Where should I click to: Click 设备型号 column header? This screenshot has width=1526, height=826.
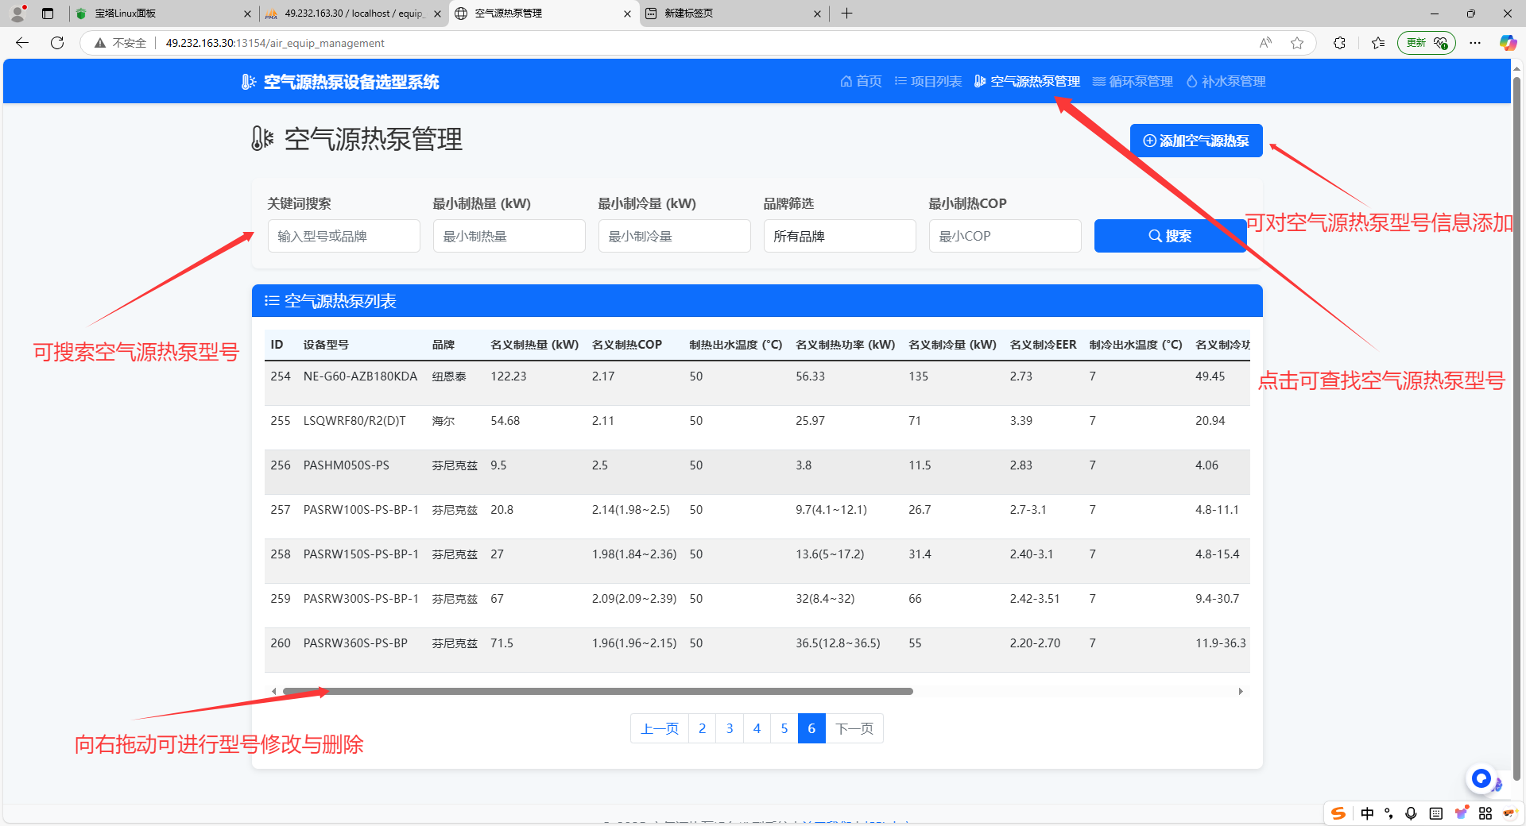click(326, 345)
